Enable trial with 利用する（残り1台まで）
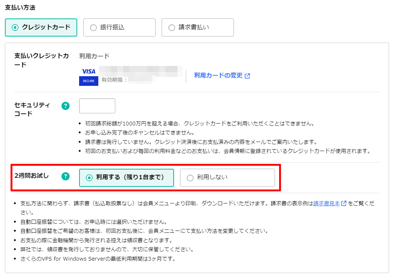The height and width of the screenshot is (278, 397). tap(127, 178)
